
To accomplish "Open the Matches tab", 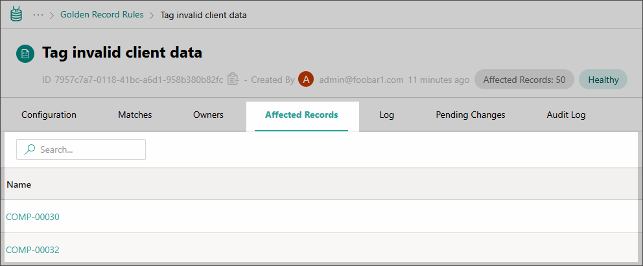I will click(x=135, y=115).
